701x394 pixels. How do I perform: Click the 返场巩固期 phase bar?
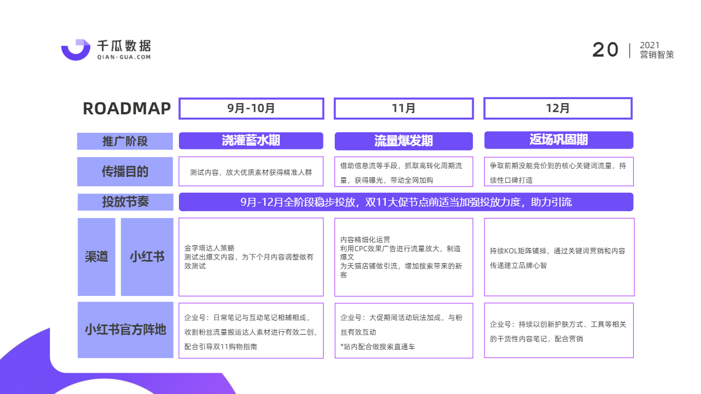click(559, 140)
